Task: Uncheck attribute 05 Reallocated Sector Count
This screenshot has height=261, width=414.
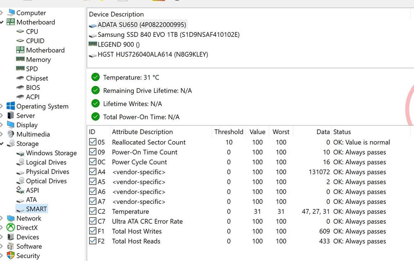Action: click(93, 142)
